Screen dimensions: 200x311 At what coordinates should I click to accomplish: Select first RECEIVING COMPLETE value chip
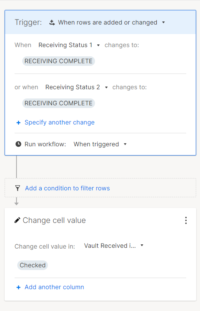click(59, 61)
